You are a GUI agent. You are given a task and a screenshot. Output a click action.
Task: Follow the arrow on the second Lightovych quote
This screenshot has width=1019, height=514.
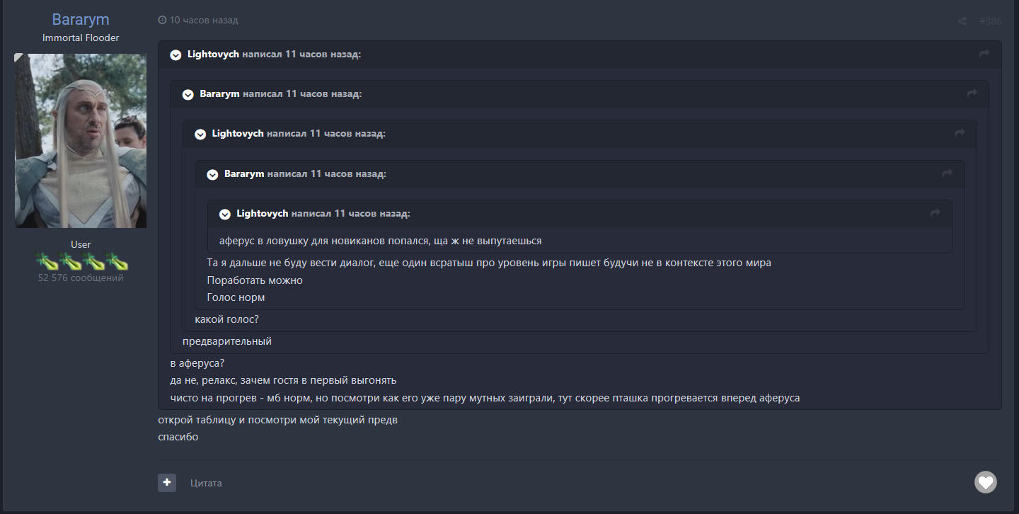click(x=960, y=133)
